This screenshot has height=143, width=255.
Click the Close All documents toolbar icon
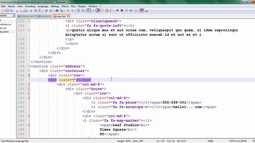[21, 11]
